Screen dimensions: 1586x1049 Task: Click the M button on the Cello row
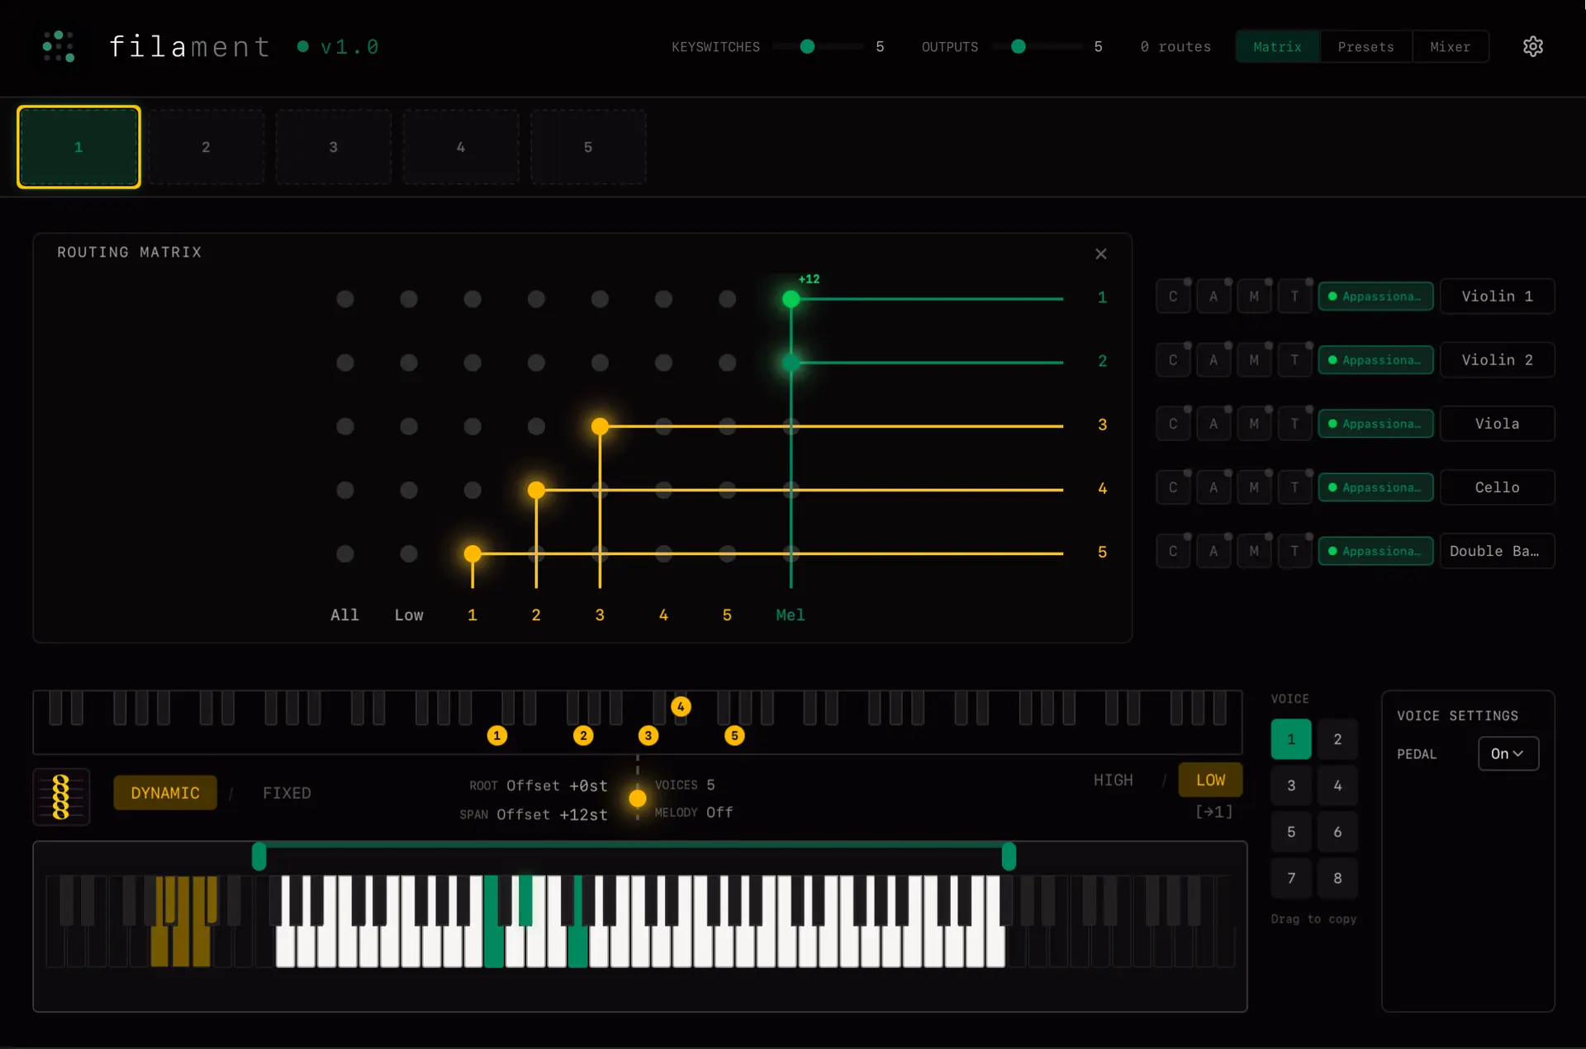click(x=1253, y=487)
